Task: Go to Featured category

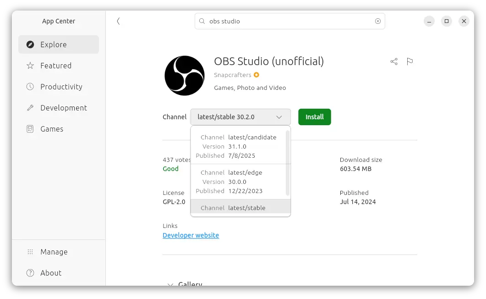Action: tap(59, 66)
